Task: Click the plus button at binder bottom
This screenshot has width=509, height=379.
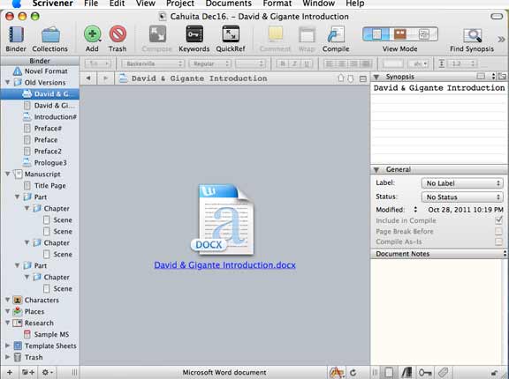Action: click(10, 373)
